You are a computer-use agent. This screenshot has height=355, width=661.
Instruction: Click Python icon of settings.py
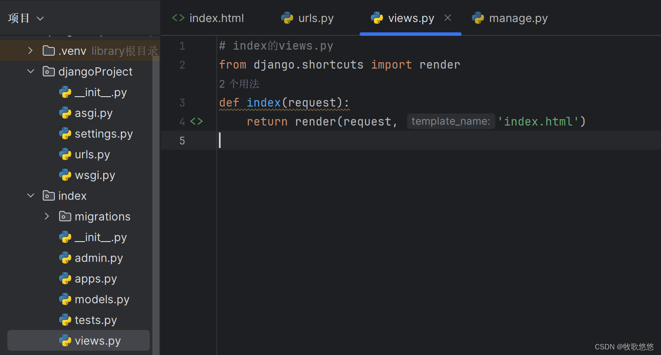click(65, 134)
